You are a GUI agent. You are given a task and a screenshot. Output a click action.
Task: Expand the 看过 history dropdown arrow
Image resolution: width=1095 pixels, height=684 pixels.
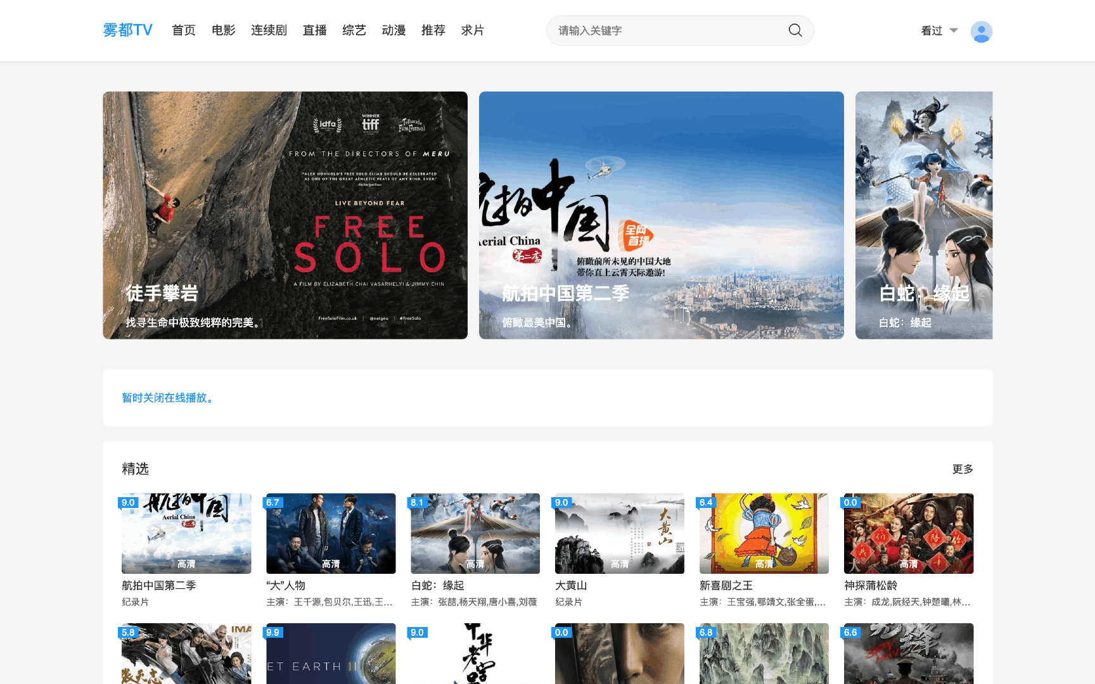point(954,30)
